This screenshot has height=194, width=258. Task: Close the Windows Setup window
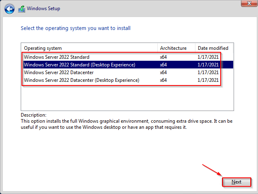249,3
